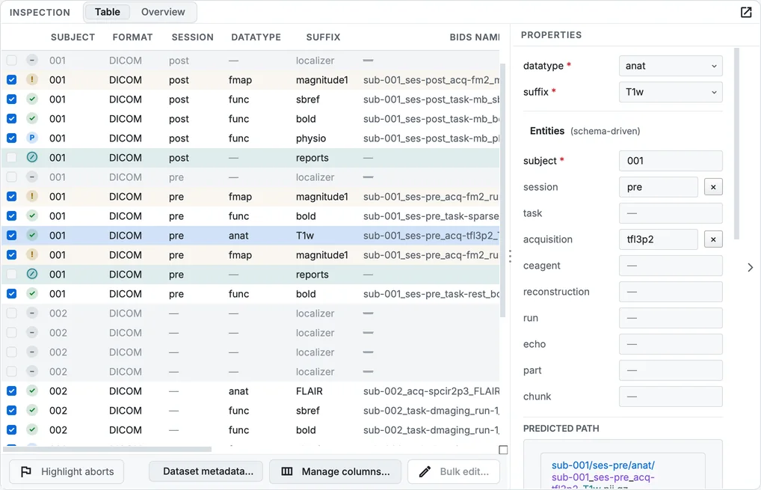This screenshot has height=490, width=761.
Task: Check the 001 pre localizer row checkbox
Action: pyautogui.click(x=12, y=177)
